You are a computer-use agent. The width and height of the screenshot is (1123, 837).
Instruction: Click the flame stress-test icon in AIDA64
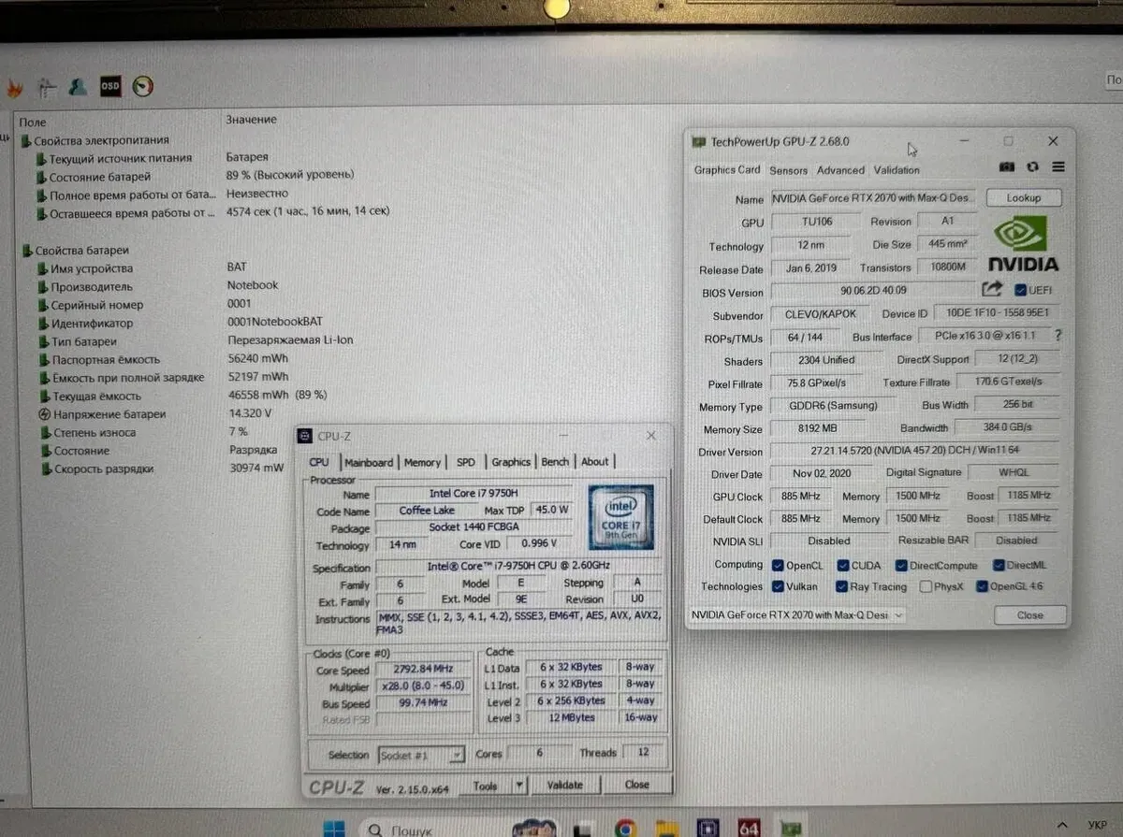pyautogui.click(x=15, y=89)
